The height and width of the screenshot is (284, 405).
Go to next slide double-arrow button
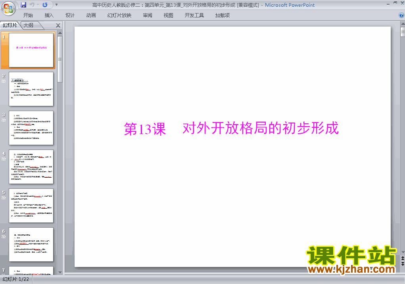pyautogui.click(x=403, y=264)
